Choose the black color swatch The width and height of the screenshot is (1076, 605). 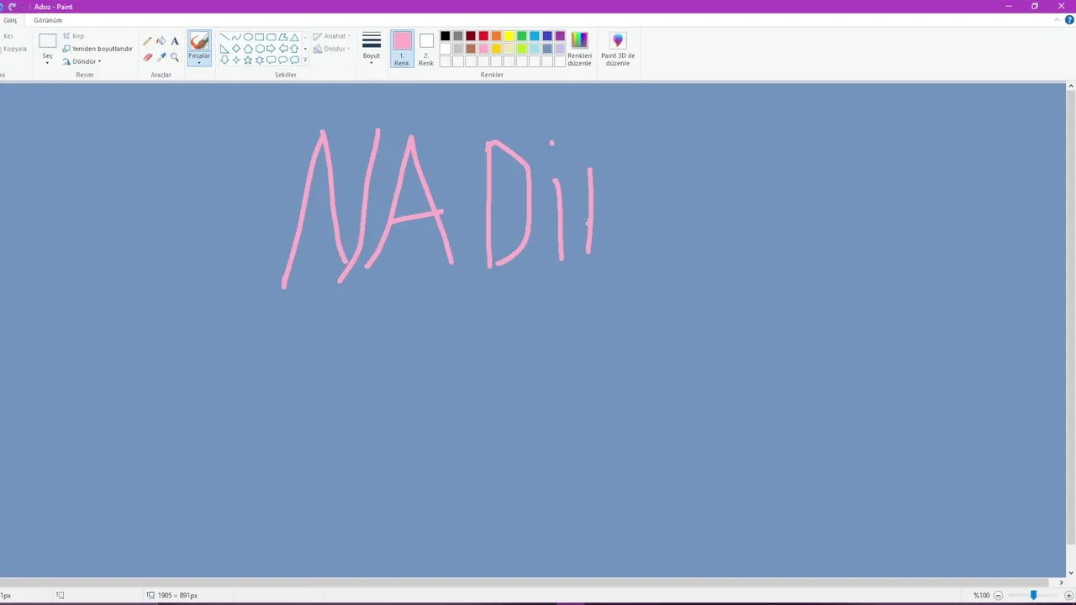(446, 36)
